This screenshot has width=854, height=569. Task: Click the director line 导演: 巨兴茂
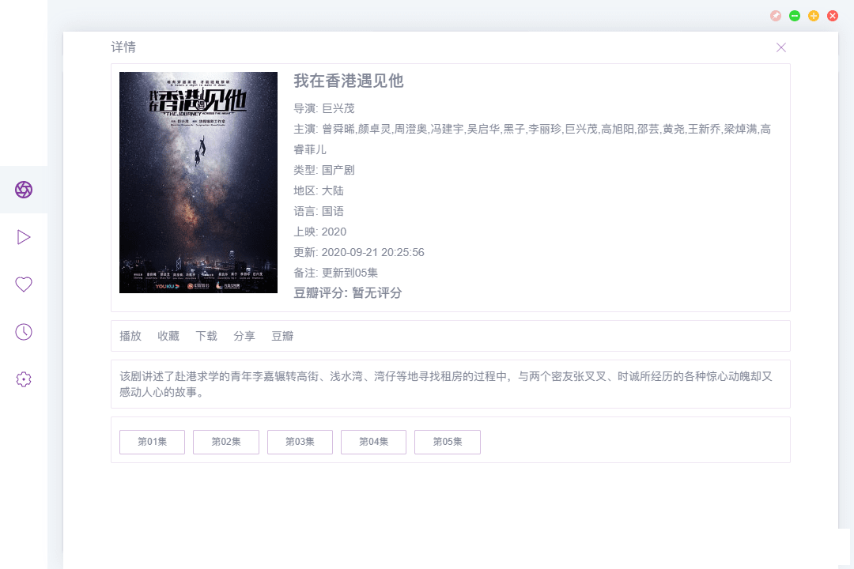click(324, 108)
